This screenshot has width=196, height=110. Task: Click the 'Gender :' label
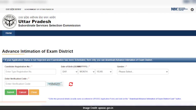click(121, 67)
